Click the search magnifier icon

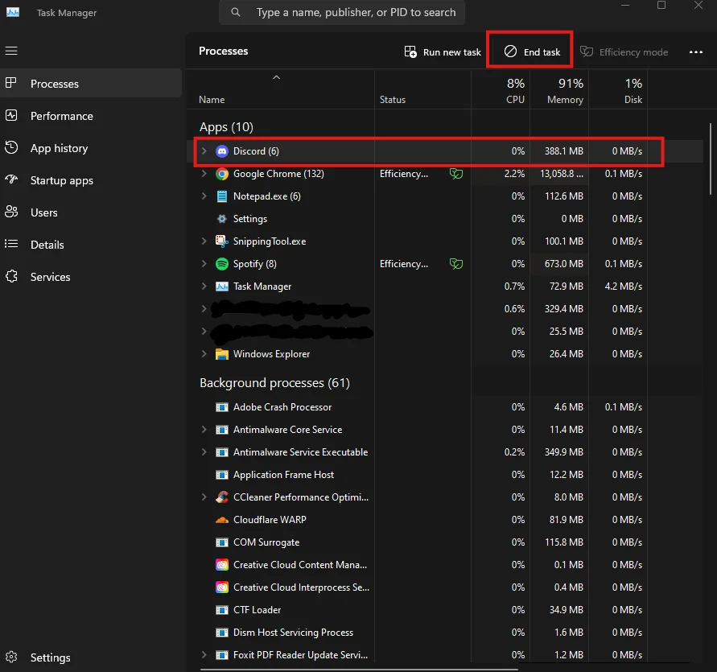(x=236, y=12)
